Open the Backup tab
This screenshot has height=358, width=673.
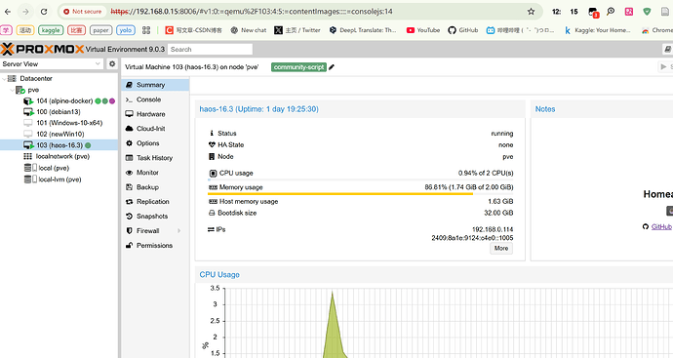[x=155, y=187]
